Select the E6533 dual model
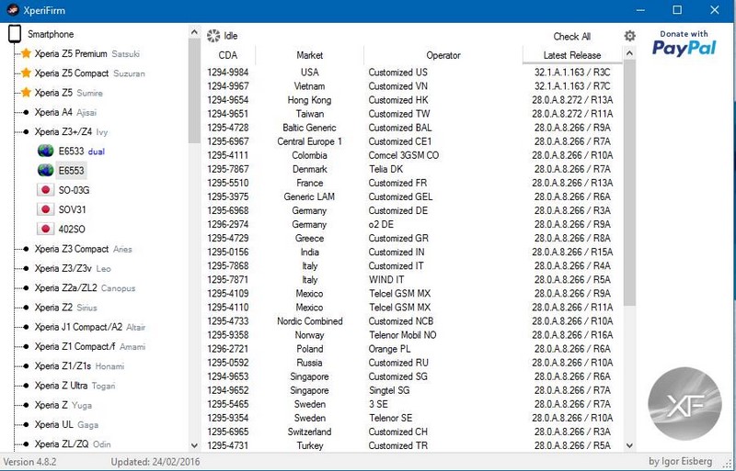736x471 pixels. click(x=81, y=151)
